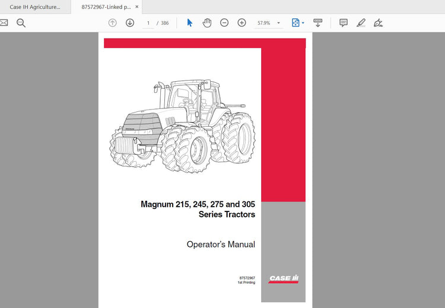
Task: Click the fit page view icon
Action: coord(295,23)
